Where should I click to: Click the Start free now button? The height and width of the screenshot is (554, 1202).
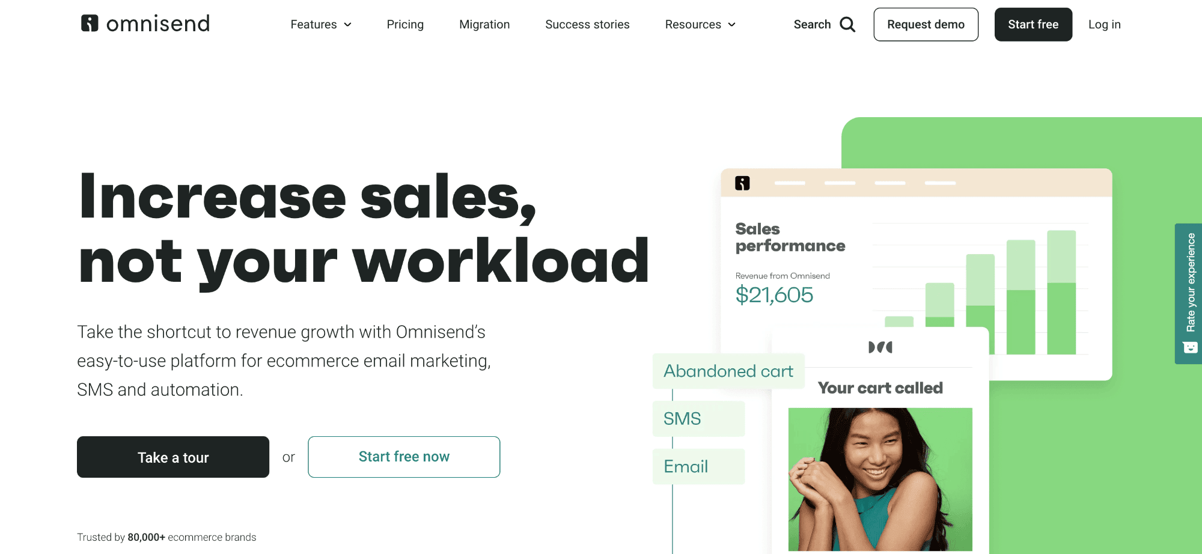(404, 457)
